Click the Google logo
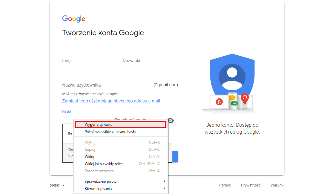 73,19
